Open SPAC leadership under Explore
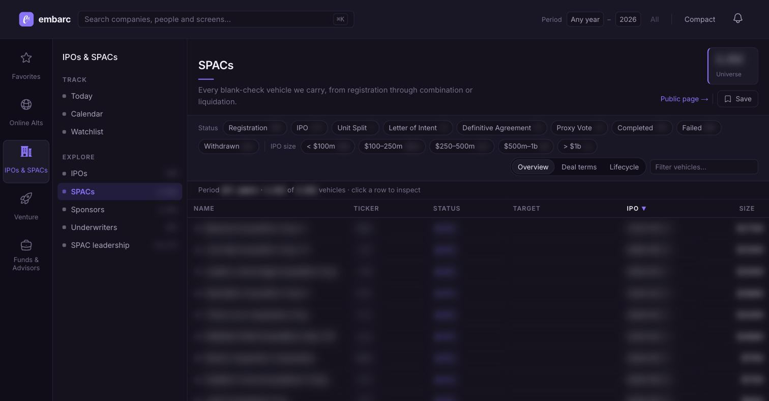 pos(120,245)
